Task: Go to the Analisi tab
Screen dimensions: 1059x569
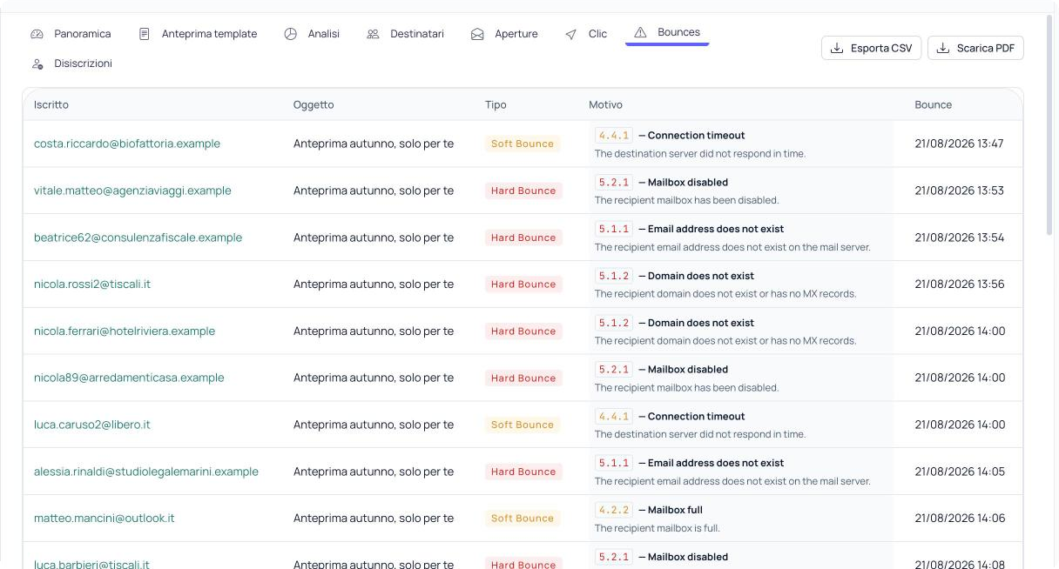Action: pos(313,34)
